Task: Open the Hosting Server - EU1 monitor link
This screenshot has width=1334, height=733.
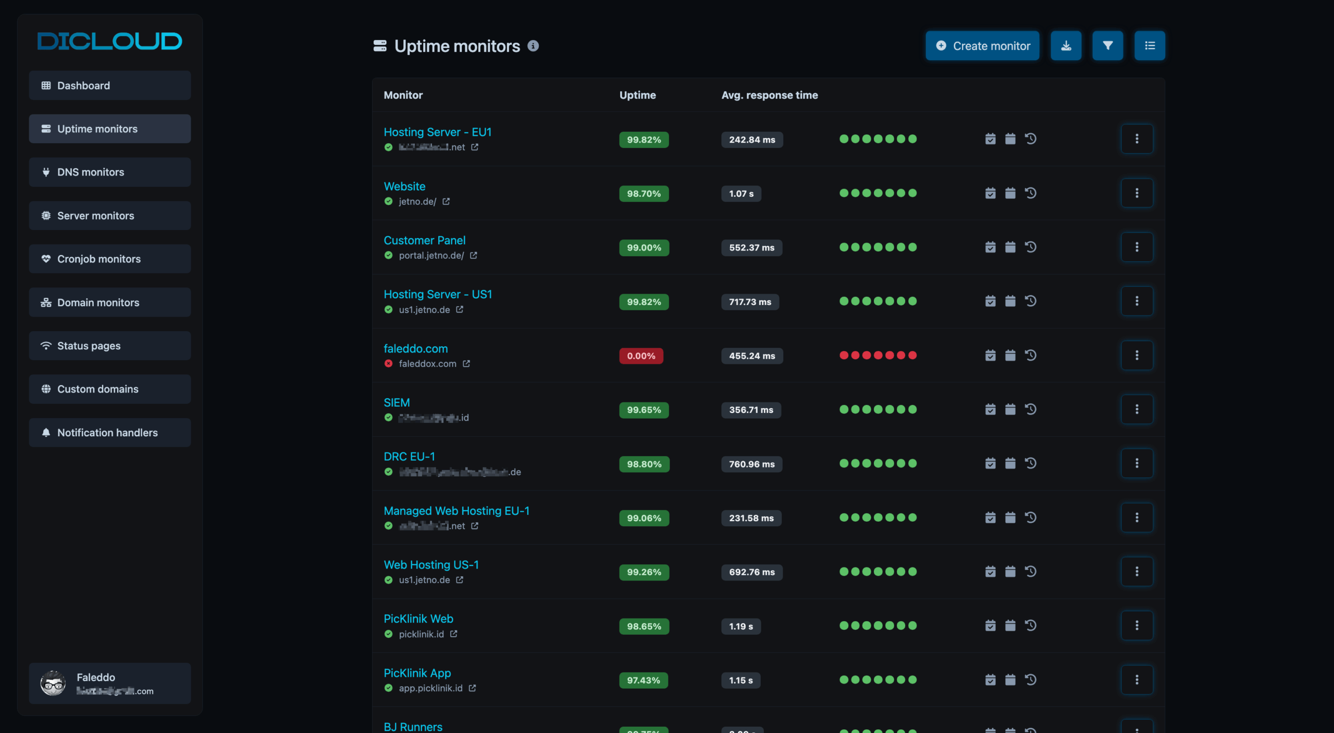Action: (438, 132)
